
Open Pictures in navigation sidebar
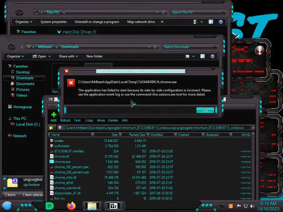tap(23, 89)
